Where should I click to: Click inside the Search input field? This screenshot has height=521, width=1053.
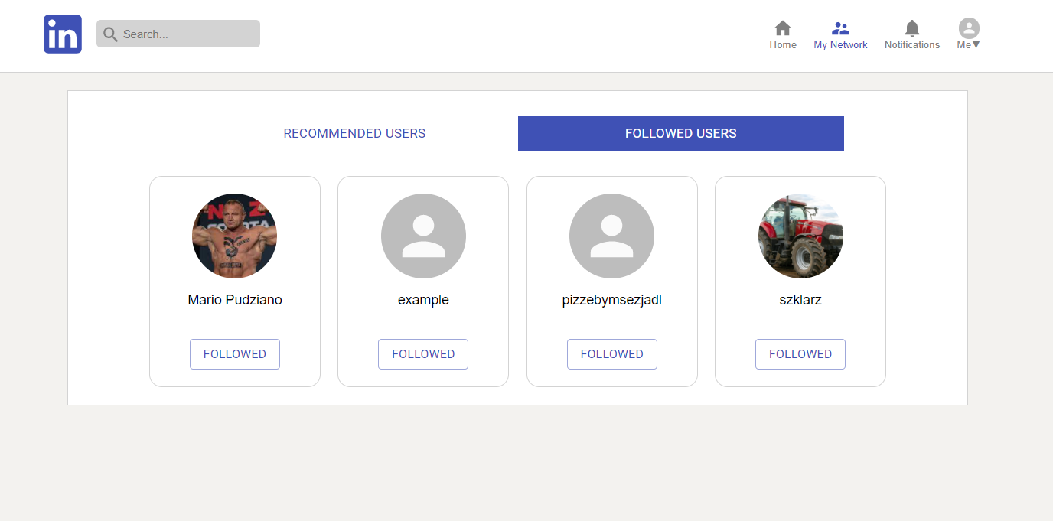(x=184, y=34)
